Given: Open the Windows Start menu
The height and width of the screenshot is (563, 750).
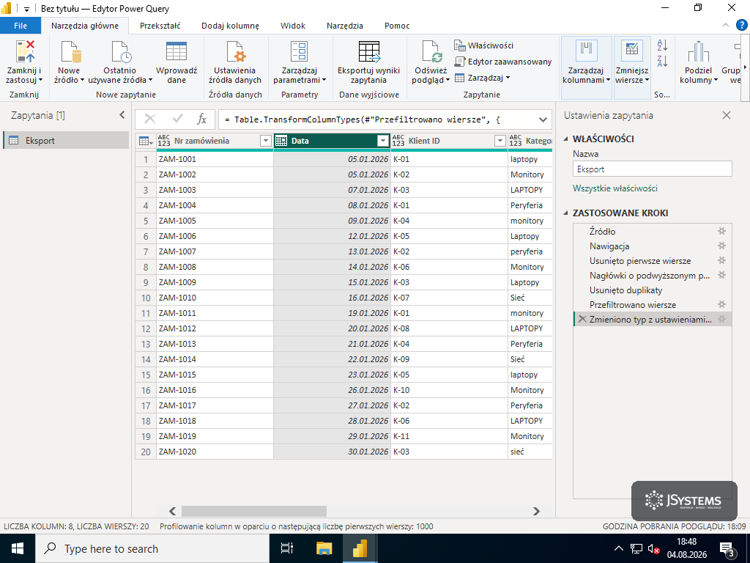Looking at the screenshot, I should click(x=18, y=548).
